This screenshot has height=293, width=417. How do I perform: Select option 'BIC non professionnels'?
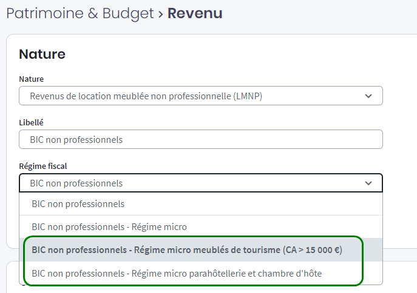(x=78, y=204)
